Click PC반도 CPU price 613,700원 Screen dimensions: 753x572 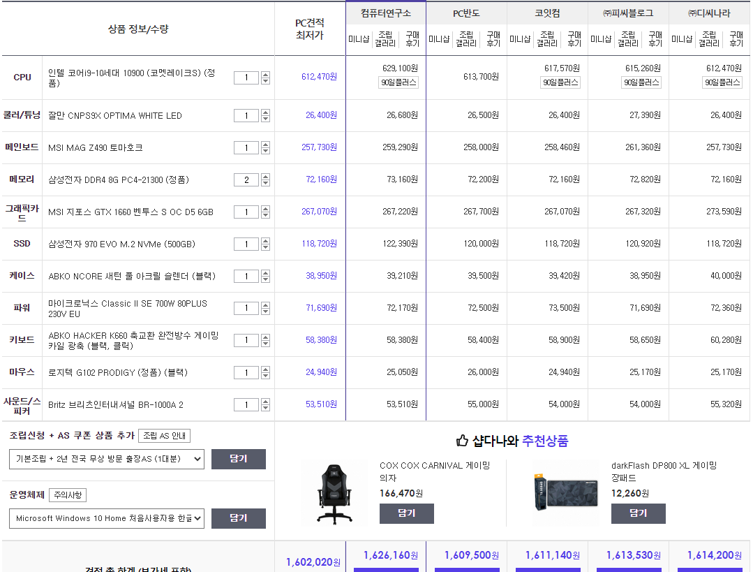click(481, 77)
